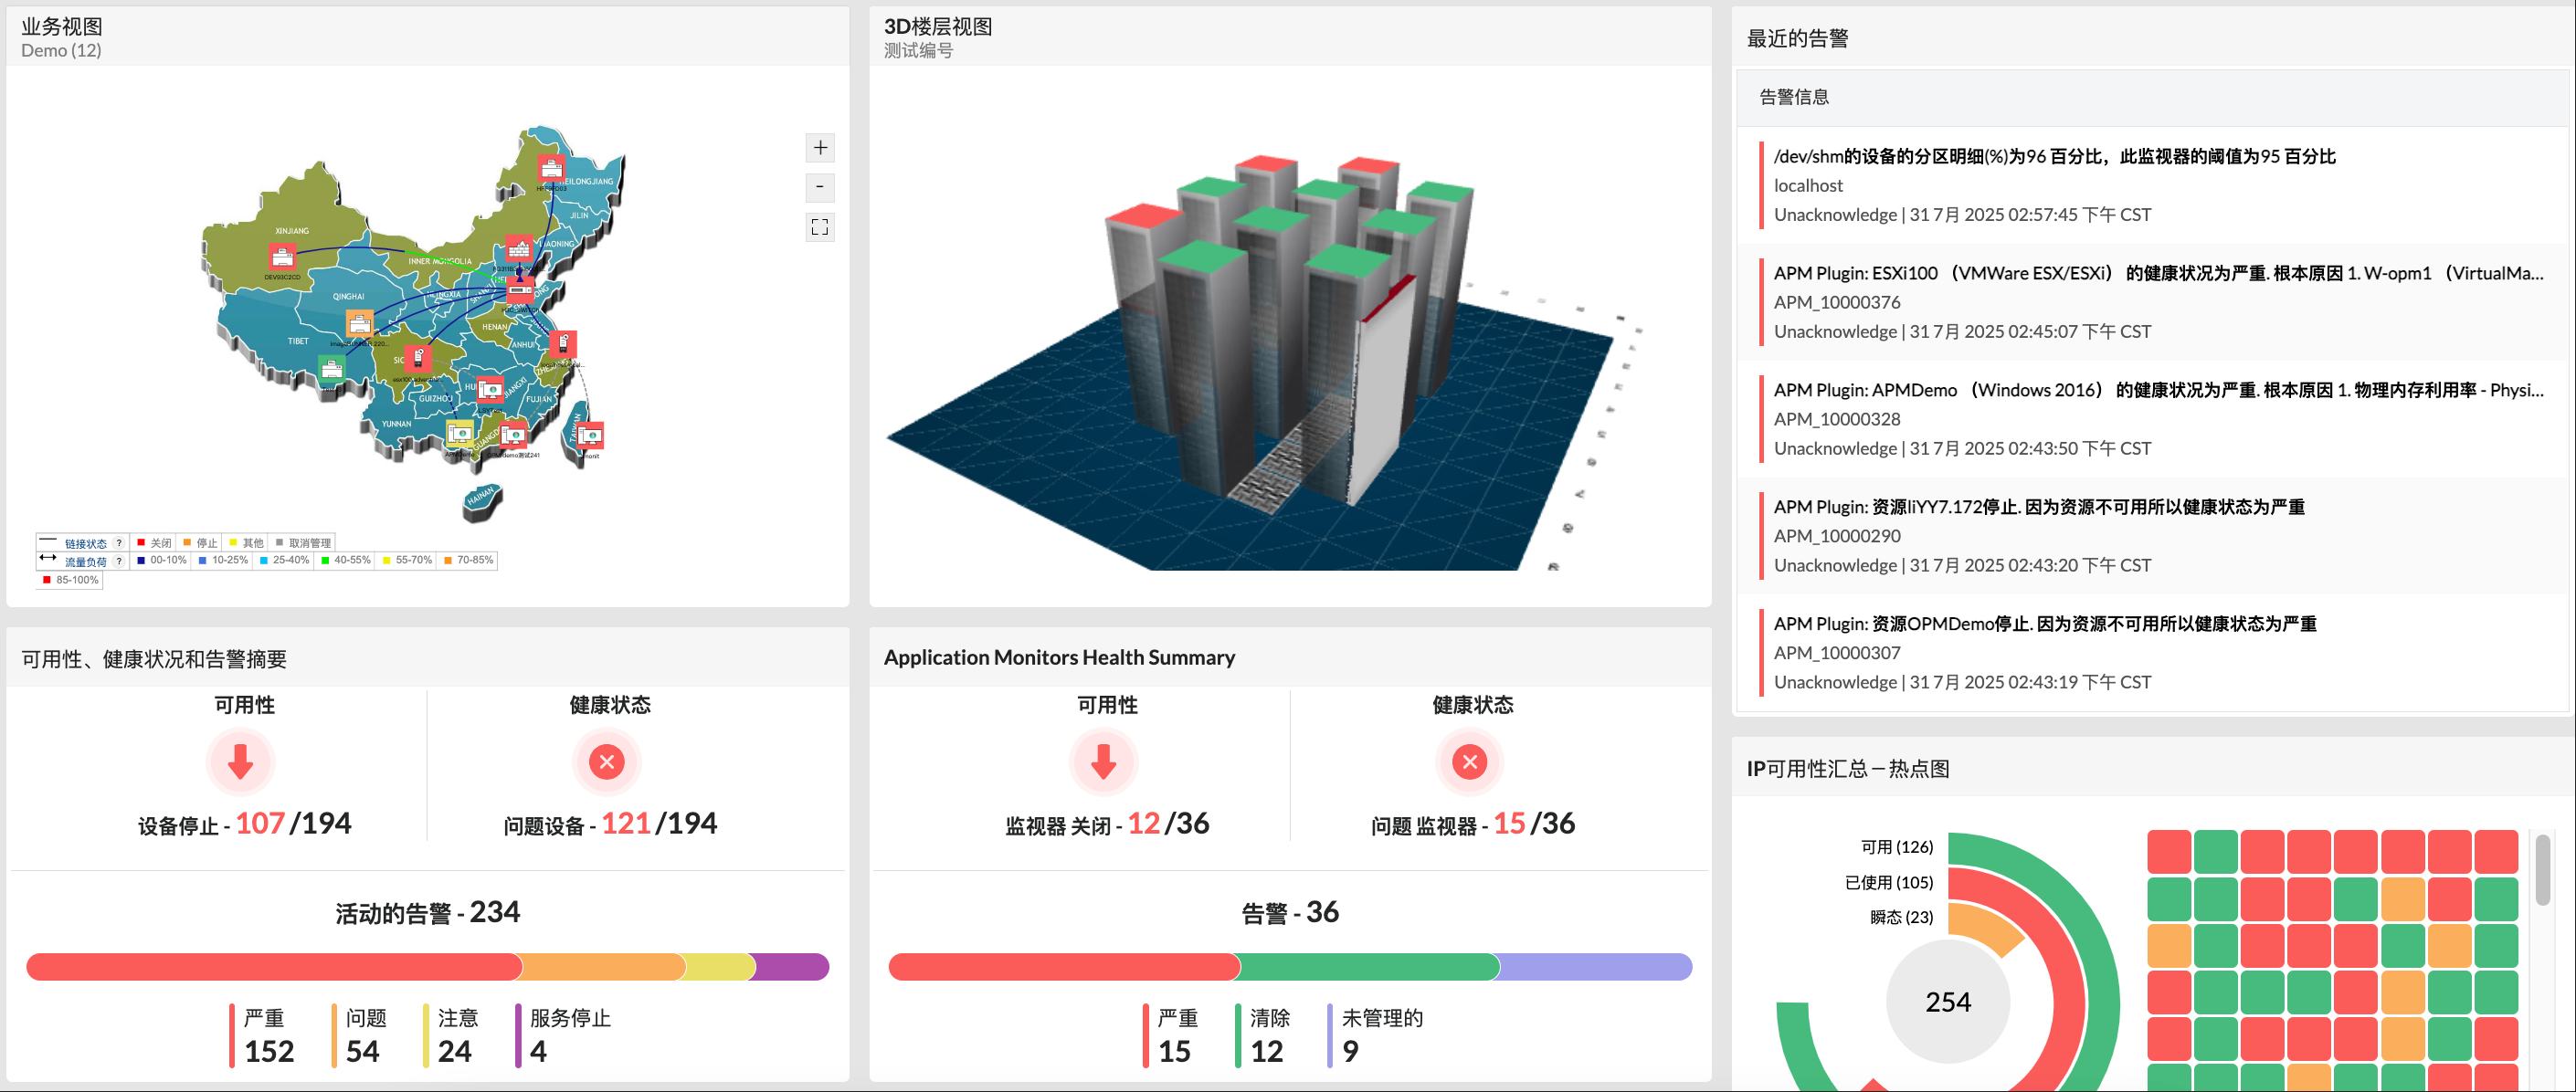The image size is (2576, 1092).
Task: Select DEV93C2CD printer device in Xinjiang
Action: [x=283, y=256]
